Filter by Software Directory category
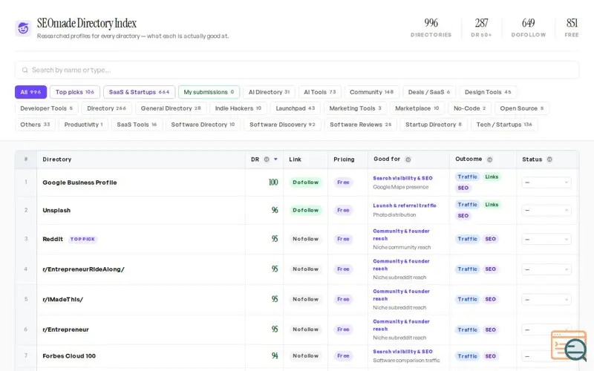The height and width of the screenshot is (371, 594). click(x=203, y=125)
